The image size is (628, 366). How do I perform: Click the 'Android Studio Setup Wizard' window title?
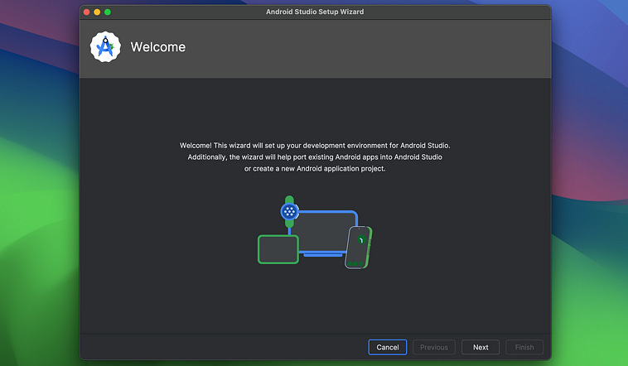click(x=315, y=12)
